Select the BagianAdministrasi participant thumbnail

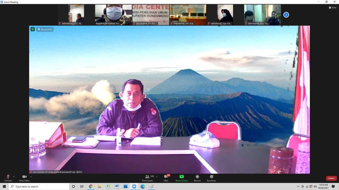(x=113, y=15)
